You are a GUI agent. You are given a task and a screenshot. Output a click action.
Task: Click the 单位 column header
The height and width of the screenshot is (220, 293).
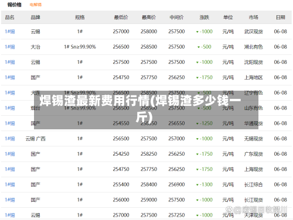228,18
